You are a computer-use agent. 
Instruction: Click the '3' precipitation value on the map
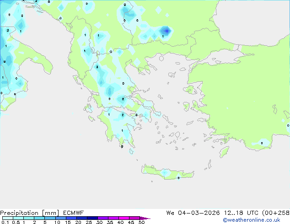pyautogui.click(x=97, y=67)
